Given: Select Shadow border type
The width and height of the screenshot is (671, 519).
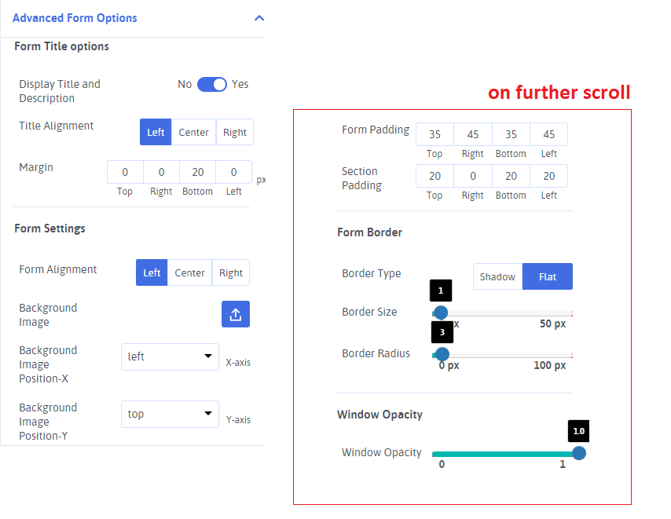Looking at the screenshot, I should pyautogui.click(x=497, y=276).
